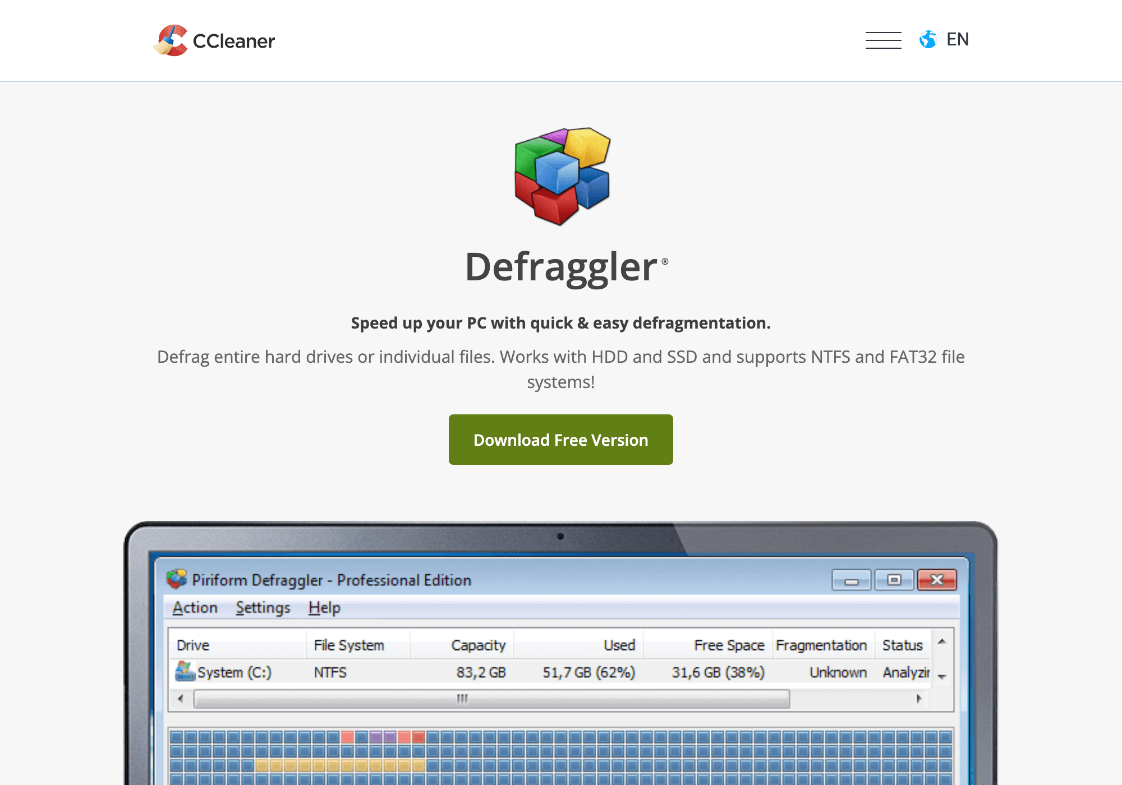Viewport: 1122px width, 785px height.
Task: Click the Used column header
Action: point(578,645)
